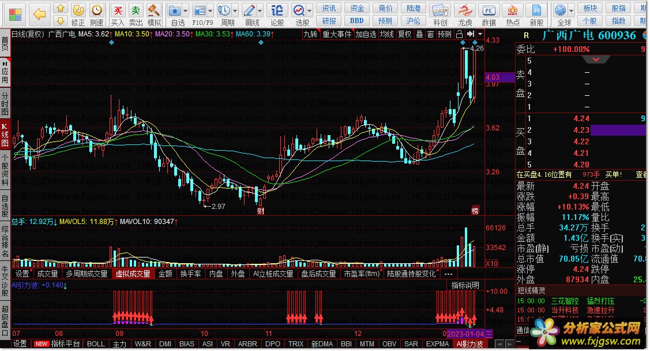
Task: Click the 指标说明 indicator description button
Action: [x=465, y=285]
